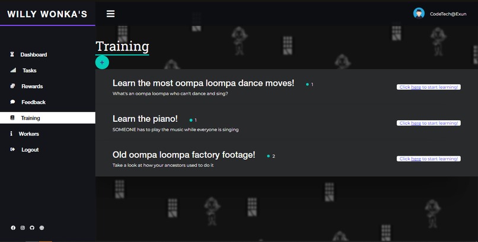Click the Rewards coins icon

[x=12, y=86]
